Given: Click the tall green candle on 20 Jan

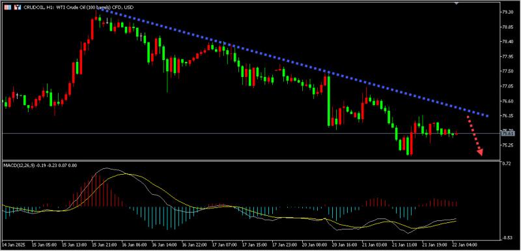Looking at the screenshot, I should 329,102.
